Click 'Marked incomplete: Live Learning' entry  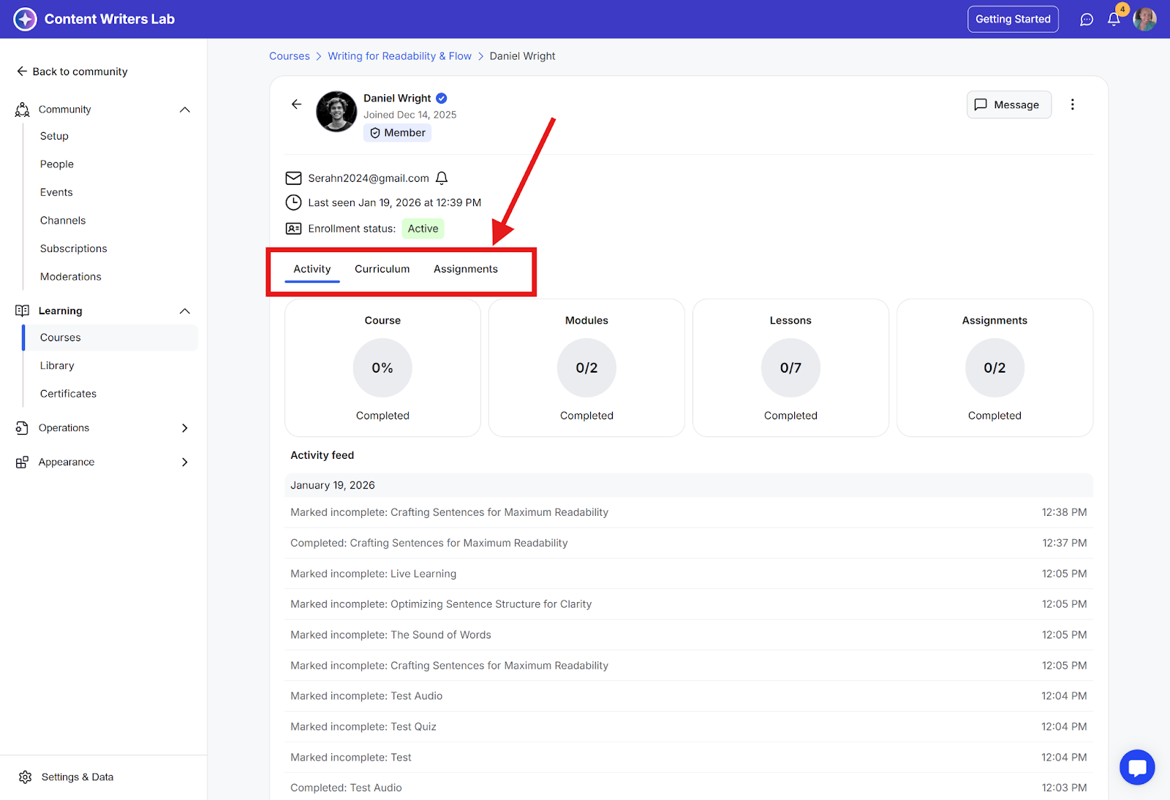point(689,574)
